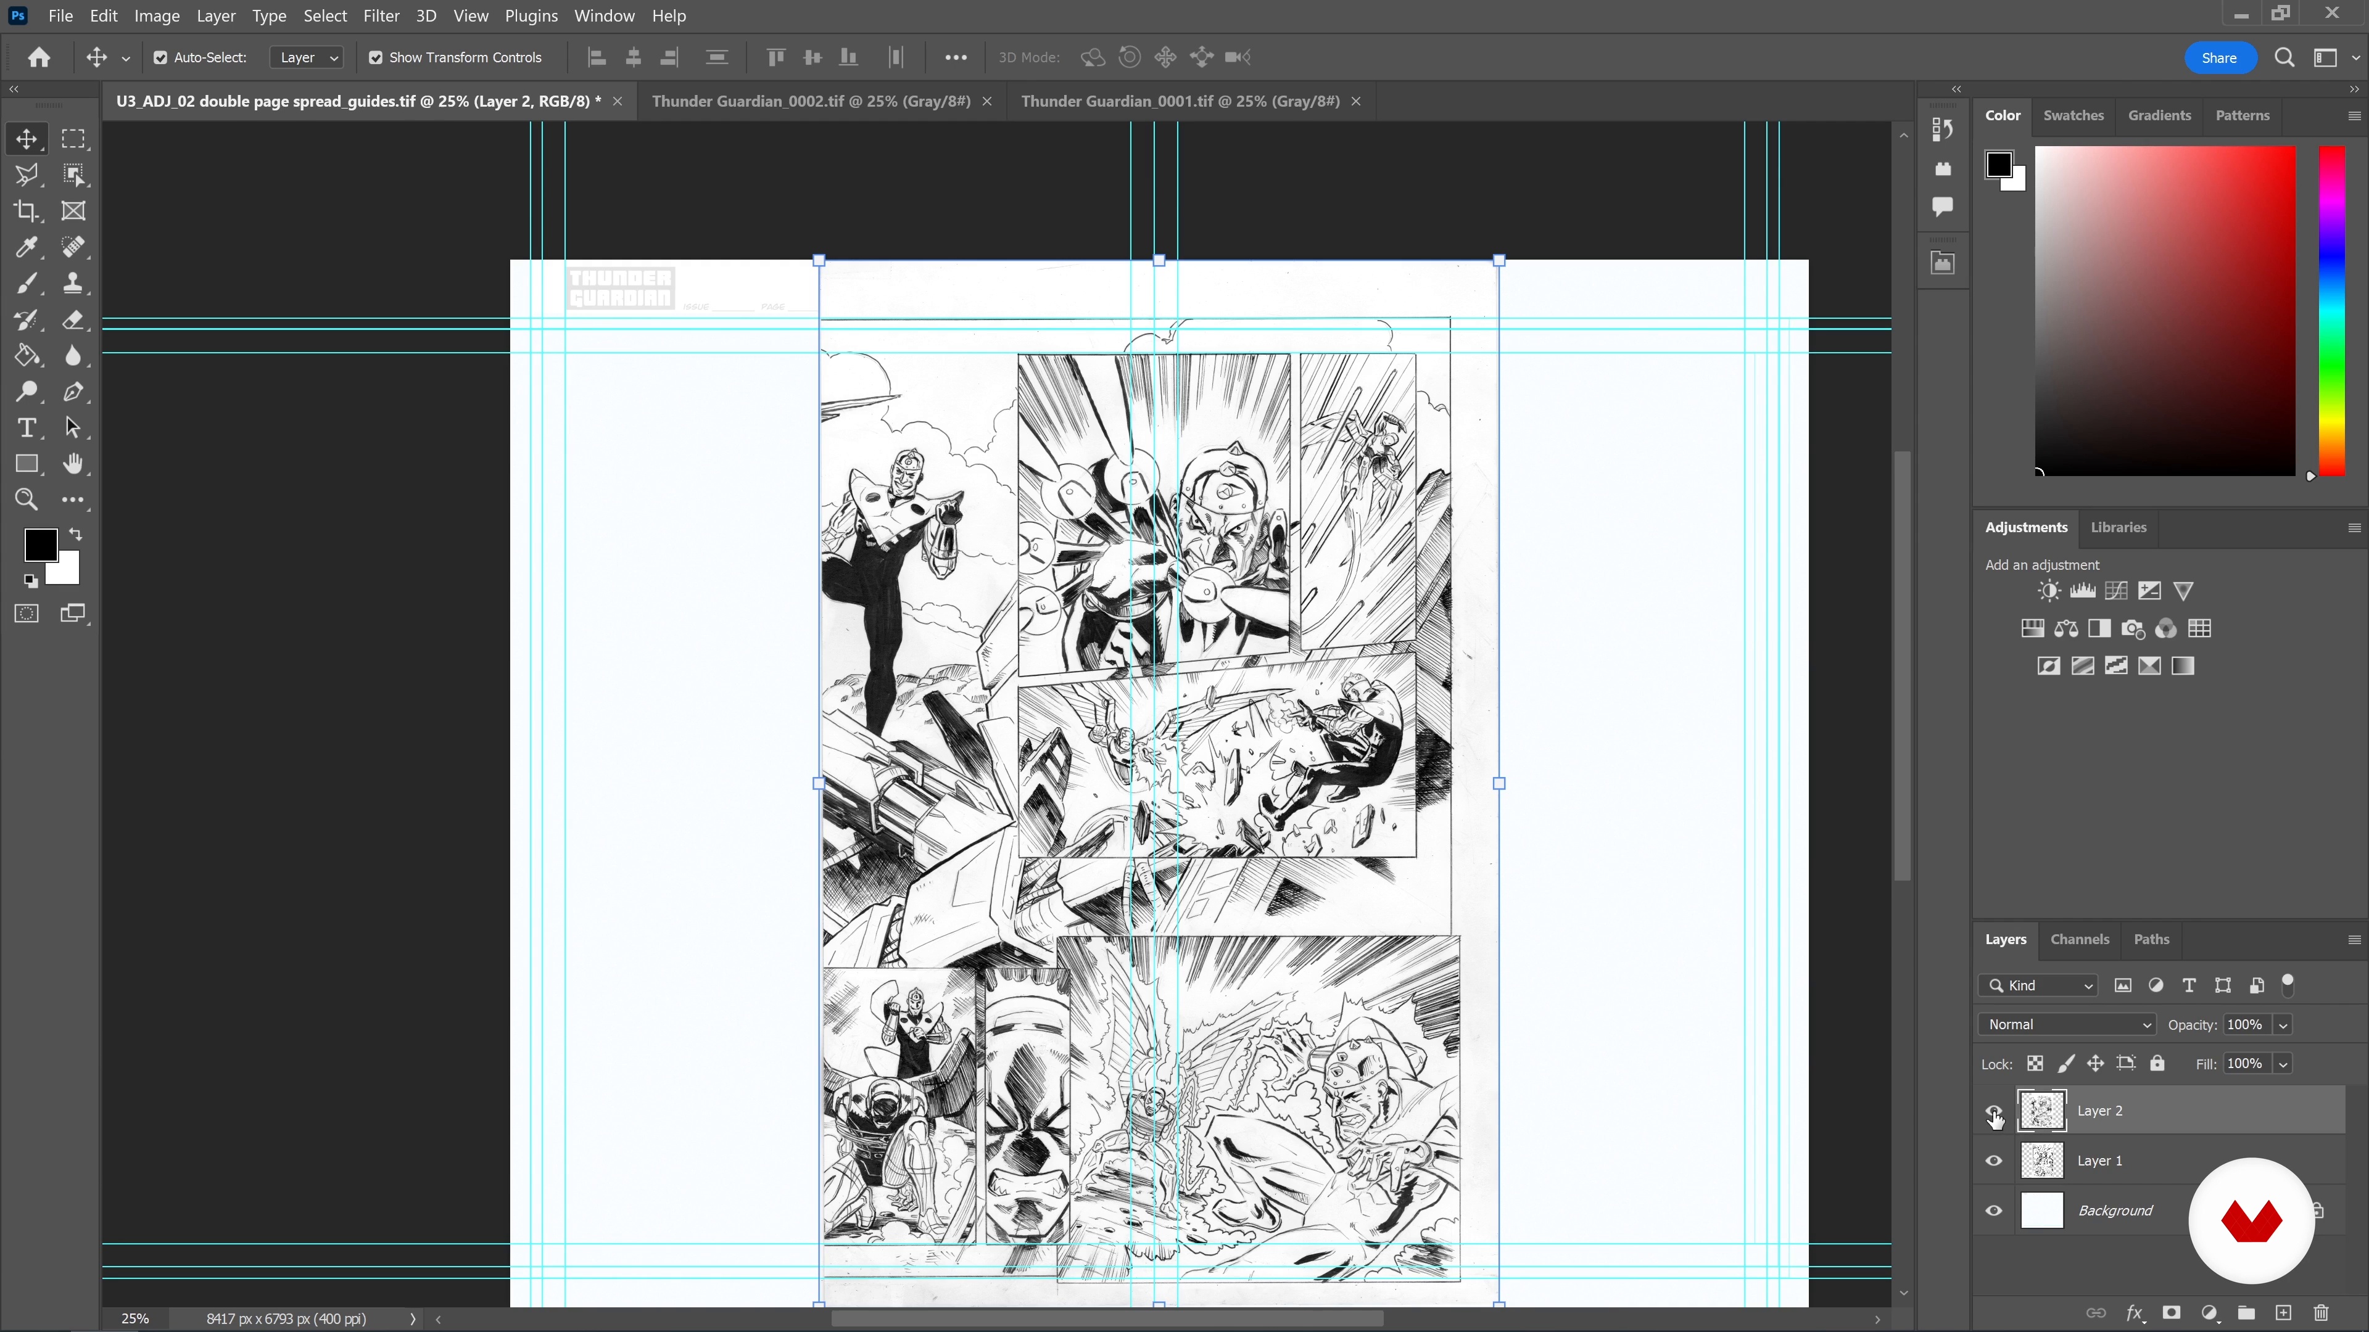Toggle Quick Mask mode
Image resolution: width=2369 pixels, height=1332 pixels.
click(27, 613)
